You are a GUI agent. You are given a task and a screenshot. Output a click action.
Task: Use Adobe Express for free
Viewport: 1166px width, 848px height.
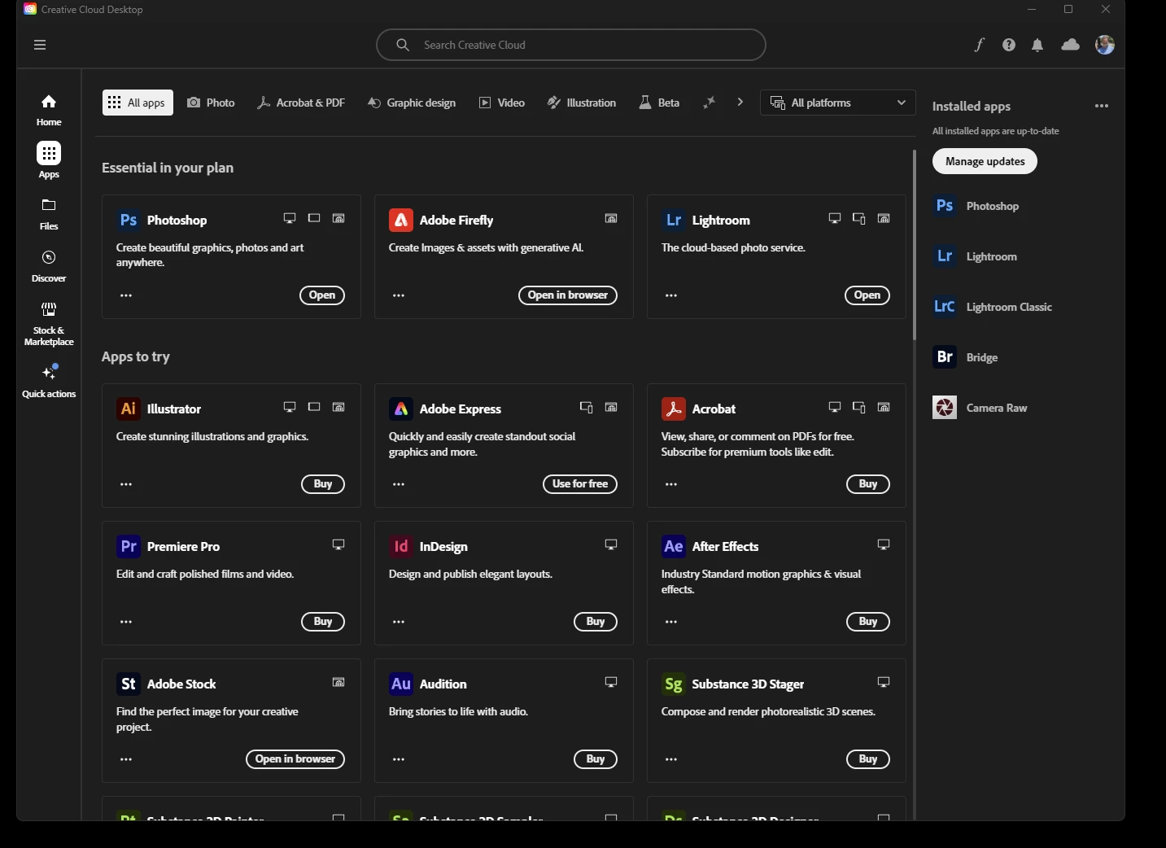580,484
